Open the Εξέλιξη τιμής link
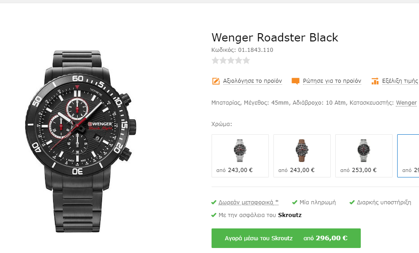Screen dimensions: 419x253 pyautogui.click(x=400, y=81)
